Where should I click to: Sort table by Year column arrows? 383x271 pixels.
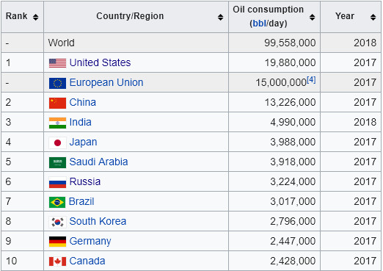[373, 17]
